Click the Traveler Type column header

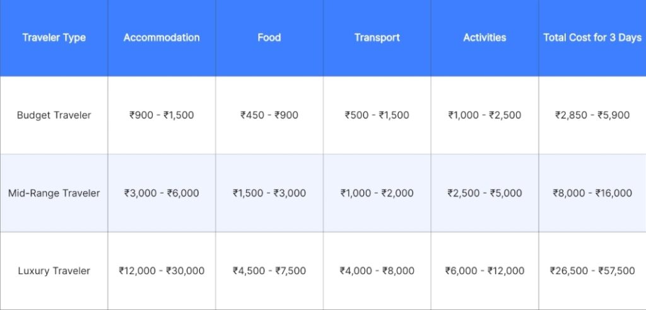(x=54, y=38)
